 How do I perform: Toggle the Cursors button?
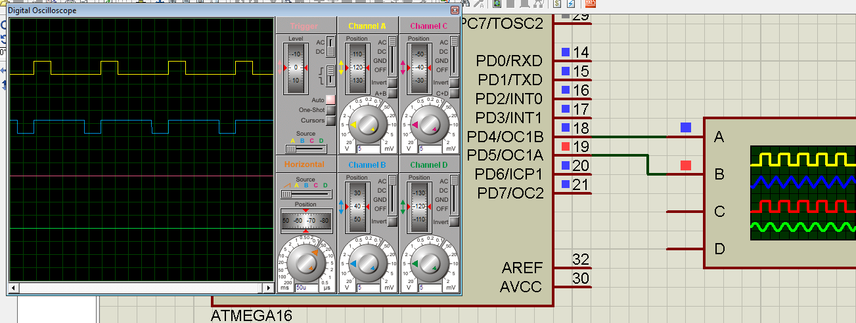[330, 121]
